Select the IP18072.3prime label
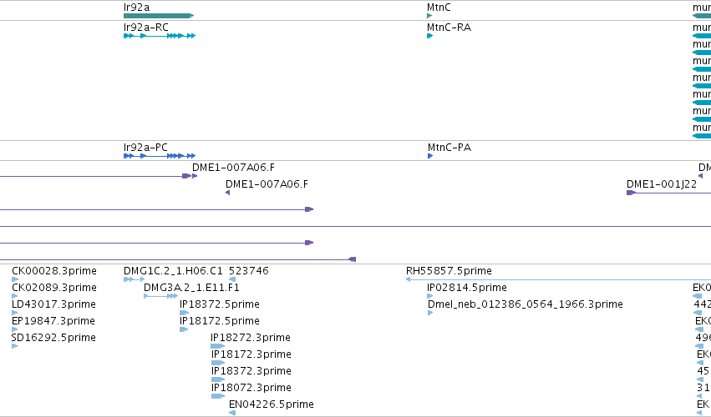 coord(251,388)
